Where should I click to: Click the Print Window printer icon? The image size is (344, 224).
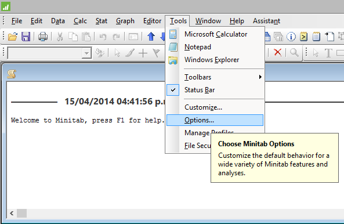click(x=43, y=37)
